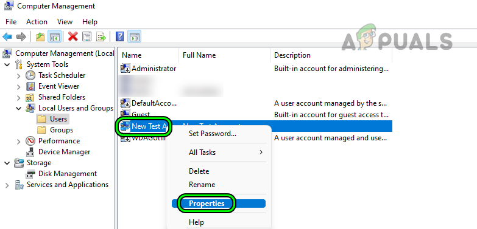
Task: Sort by the Description column header
Action: click(331, 55)
